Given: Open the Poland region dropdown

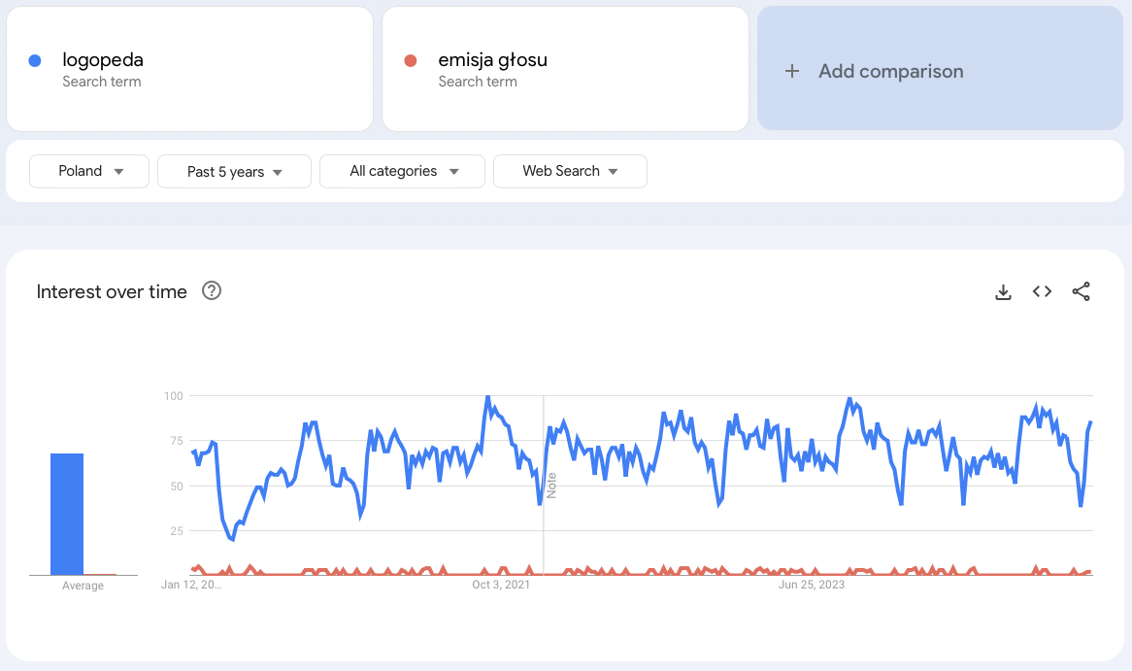Looking at the screenshot, I should pos(89,171).
